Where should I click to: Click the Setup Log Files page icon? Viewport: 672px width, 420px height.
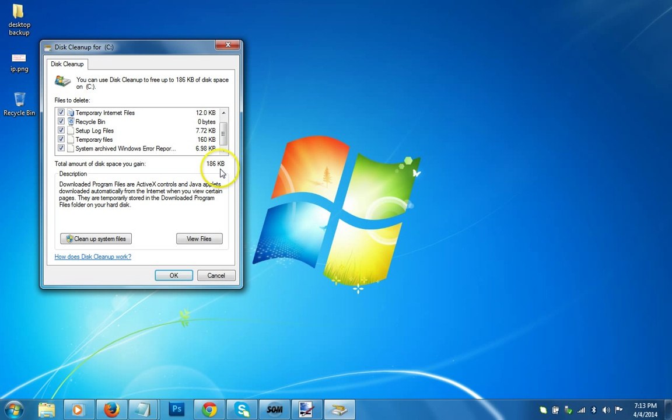(71, 130)
